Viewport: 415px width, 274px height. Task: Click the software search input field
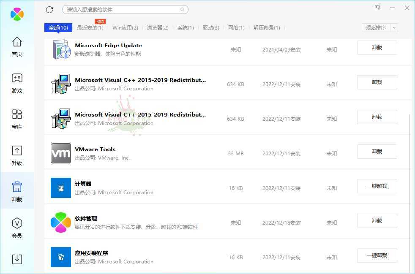click(118, 9)
